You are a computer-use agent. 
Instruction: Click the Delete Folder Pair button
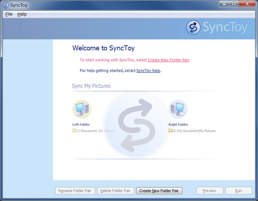pos(116,191)
